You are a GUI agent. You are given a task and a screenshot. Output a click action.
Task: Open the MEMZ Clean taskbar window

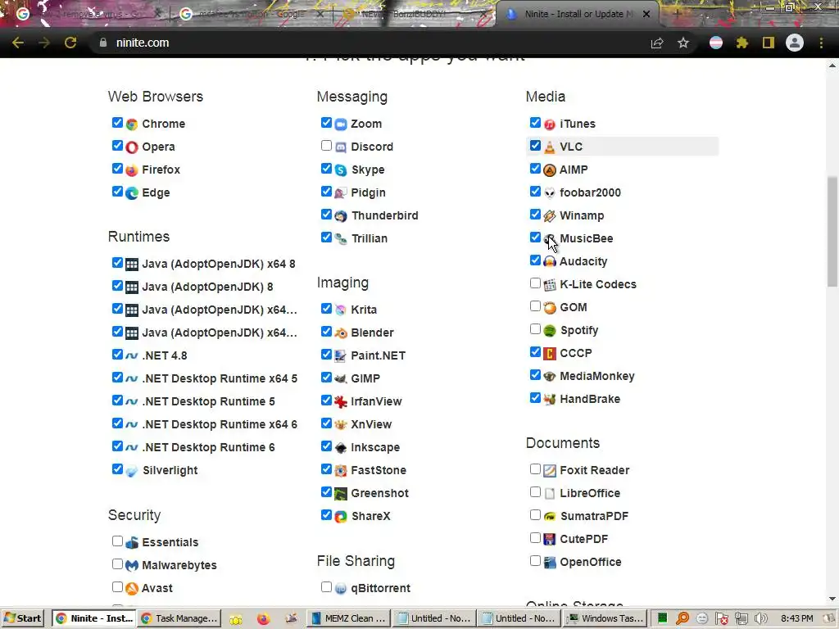tap(348, 618)
